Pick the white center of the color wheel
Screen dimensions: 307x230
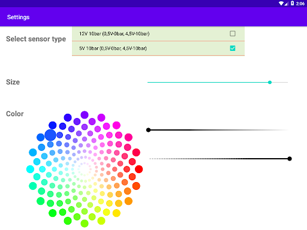click(x=85, y=169)
